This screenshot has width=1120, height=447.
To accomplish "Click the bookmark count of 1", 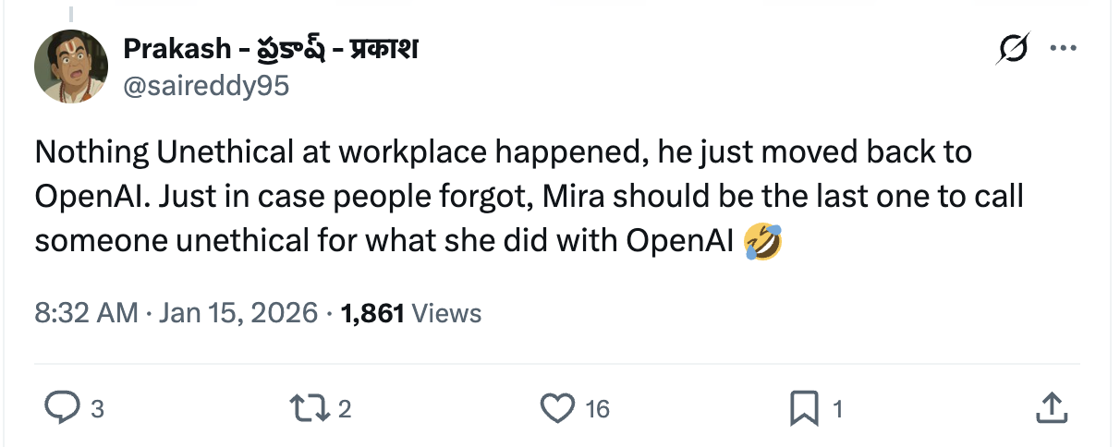I will click(837, 409).
